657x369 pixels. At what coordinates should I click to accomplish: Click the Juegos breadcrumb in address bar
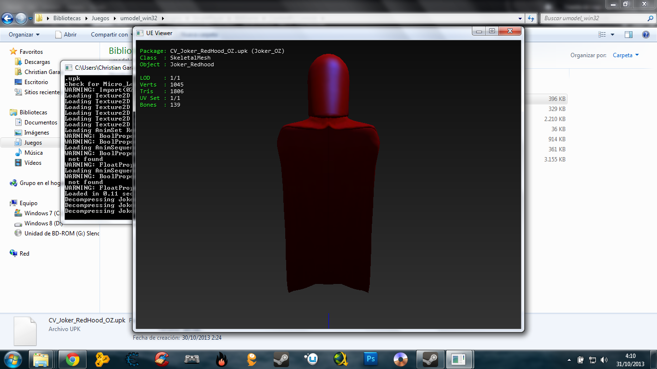[x=100, y=18]
